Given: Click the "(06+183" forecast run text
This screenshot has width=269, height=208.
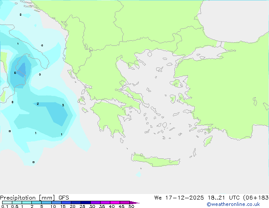Looking at the screenshot, I should point(256,198).
